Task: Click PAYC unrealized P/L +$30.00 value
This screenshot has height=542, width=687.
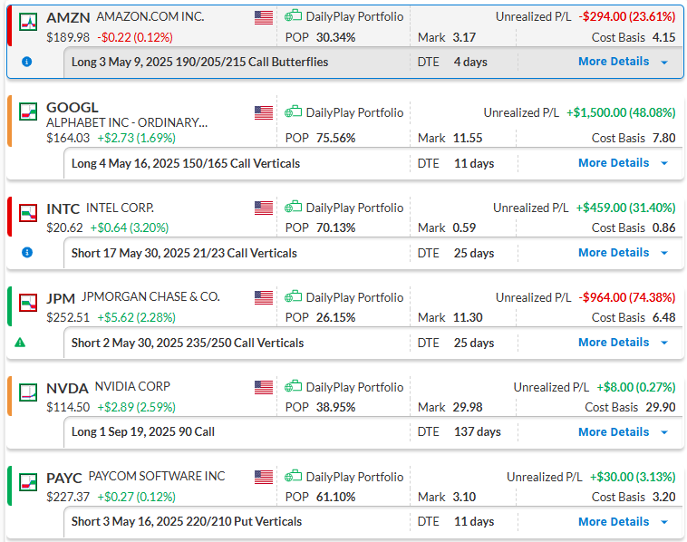Action: [x=633, y=477]
